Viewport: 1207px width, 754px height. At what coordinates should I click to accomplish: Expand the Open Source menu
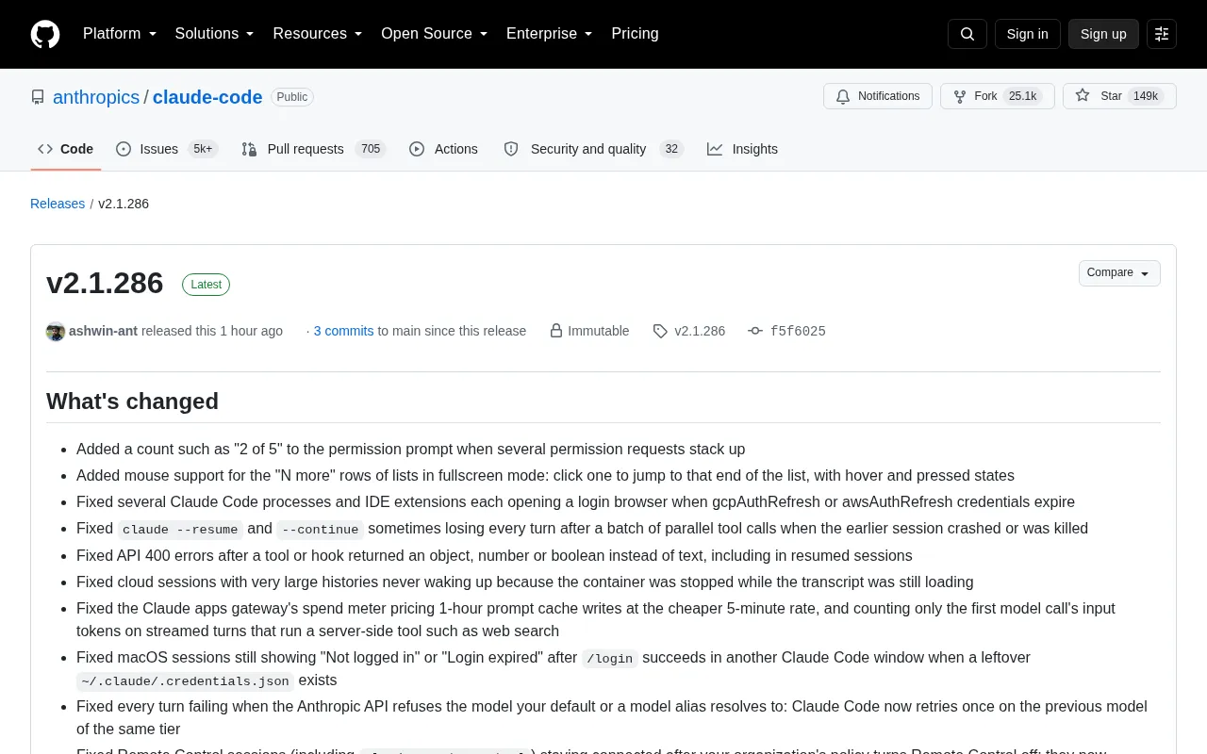pyautogui.click(x=435, y=34)
